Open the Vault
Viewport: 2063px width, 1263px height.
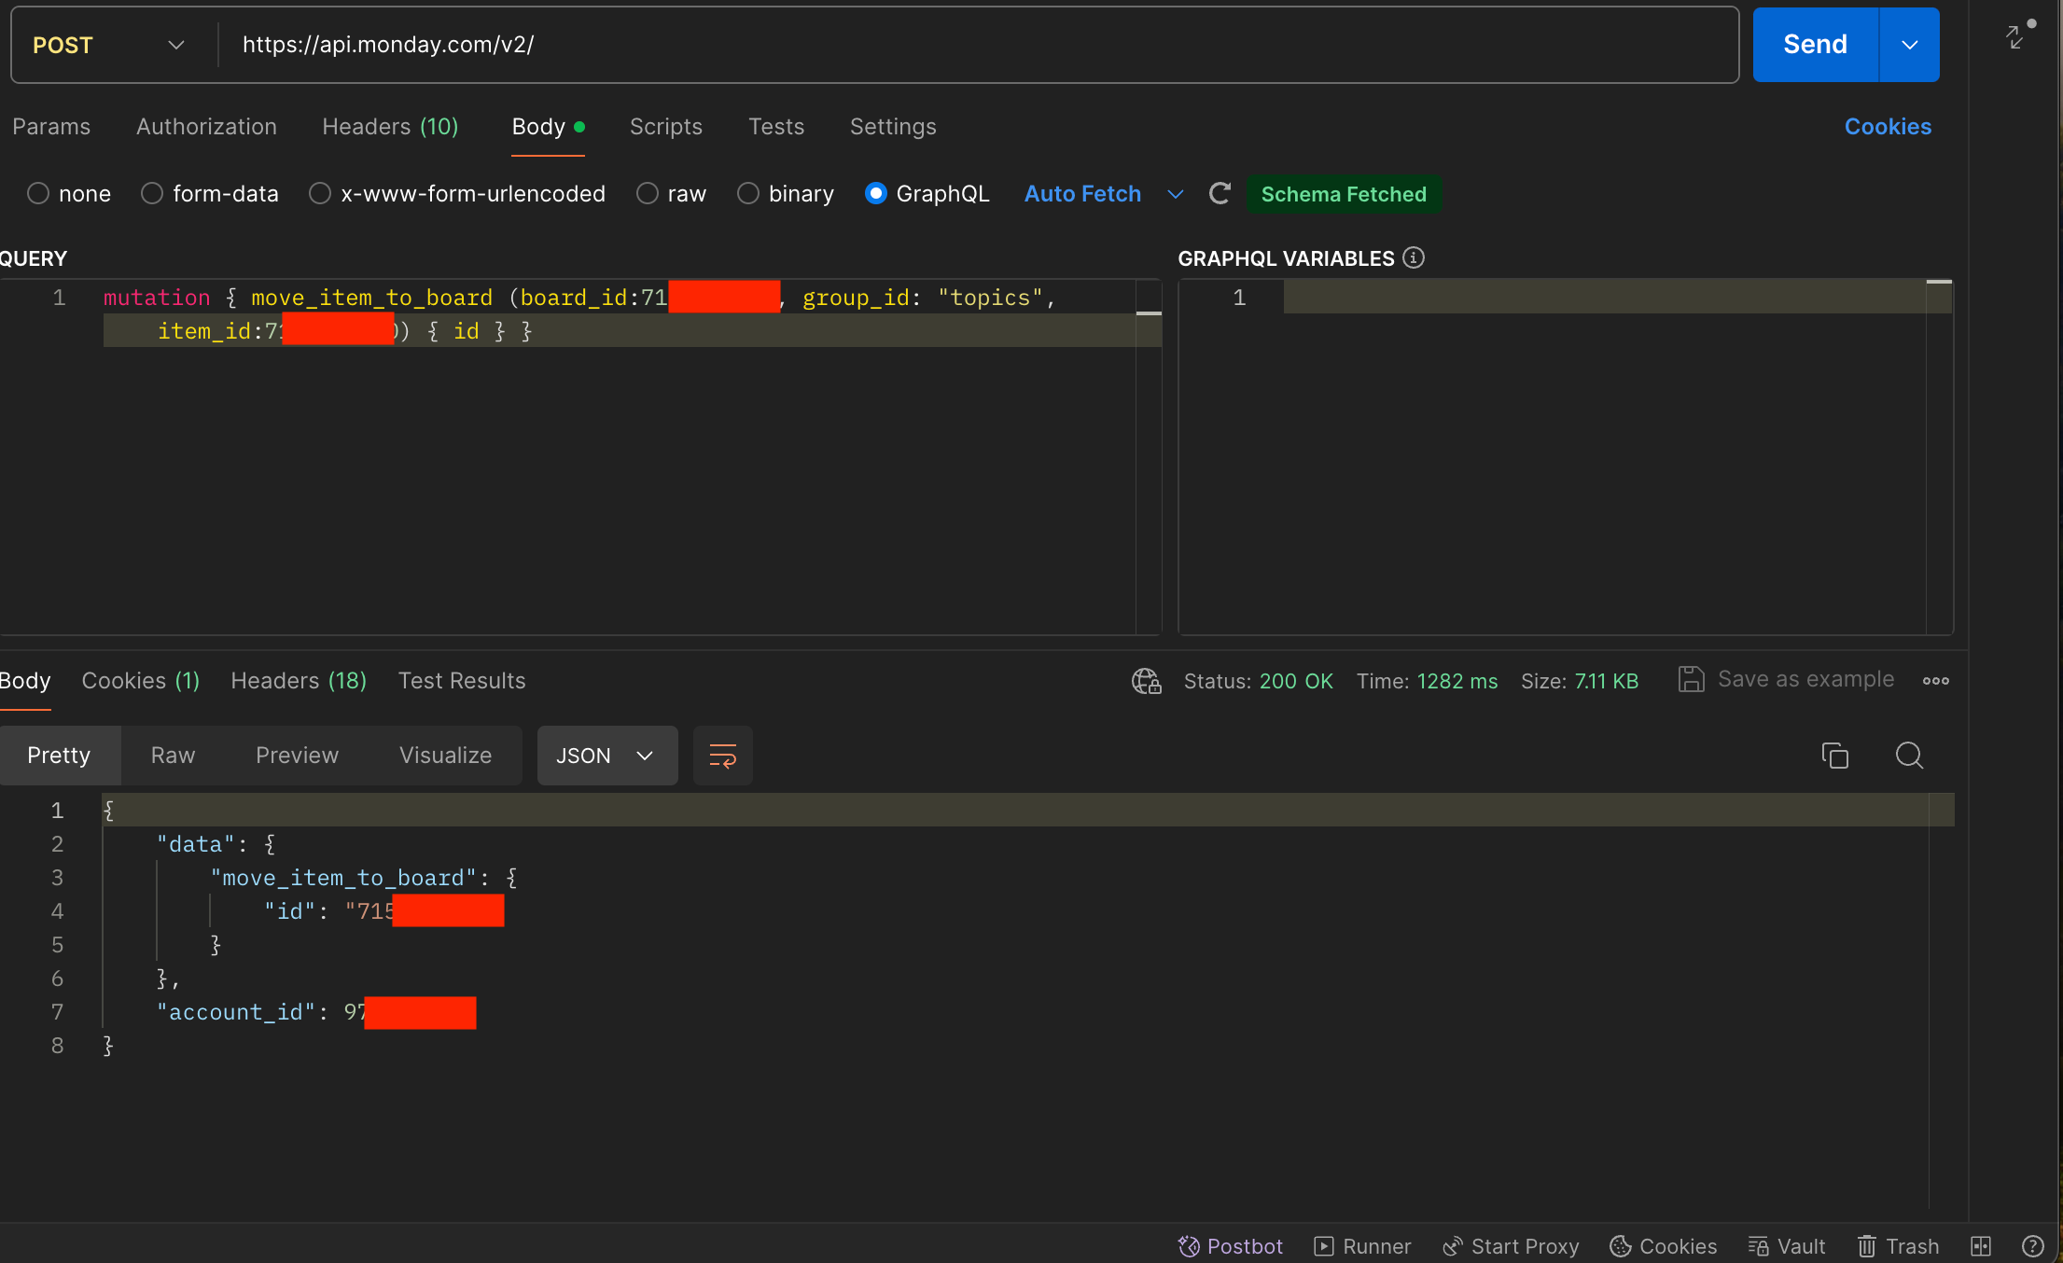pos(1786,1246)
